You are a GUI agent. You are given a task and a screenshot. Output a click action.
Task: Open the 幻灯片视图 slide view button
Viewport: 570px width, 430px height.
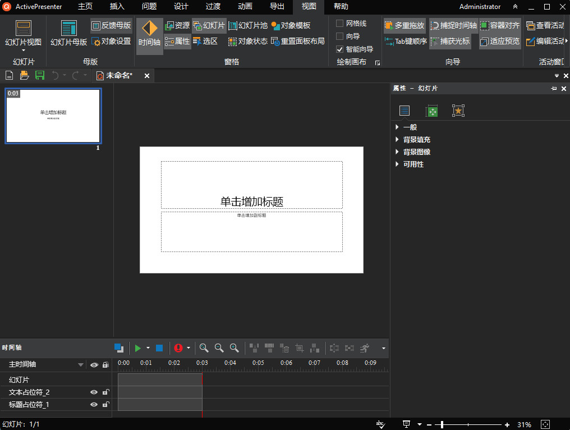coord(23,36)
